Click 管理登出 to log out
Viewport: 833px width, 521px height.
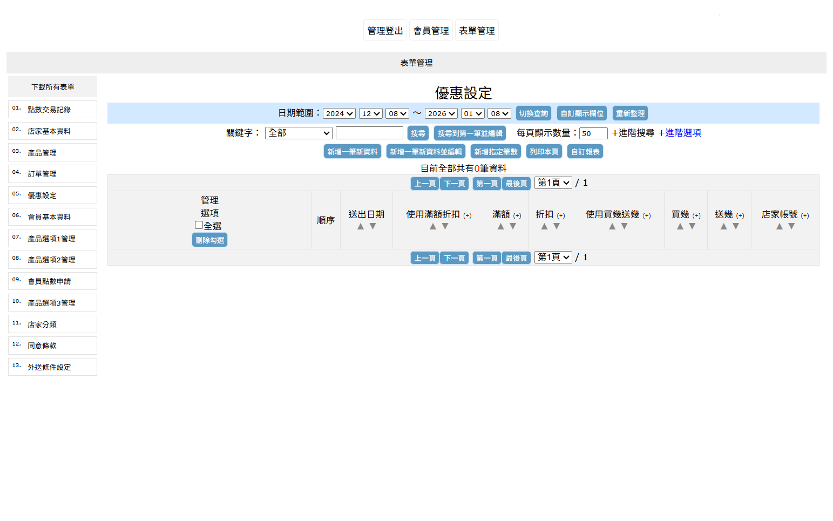(x=385, y=30)
